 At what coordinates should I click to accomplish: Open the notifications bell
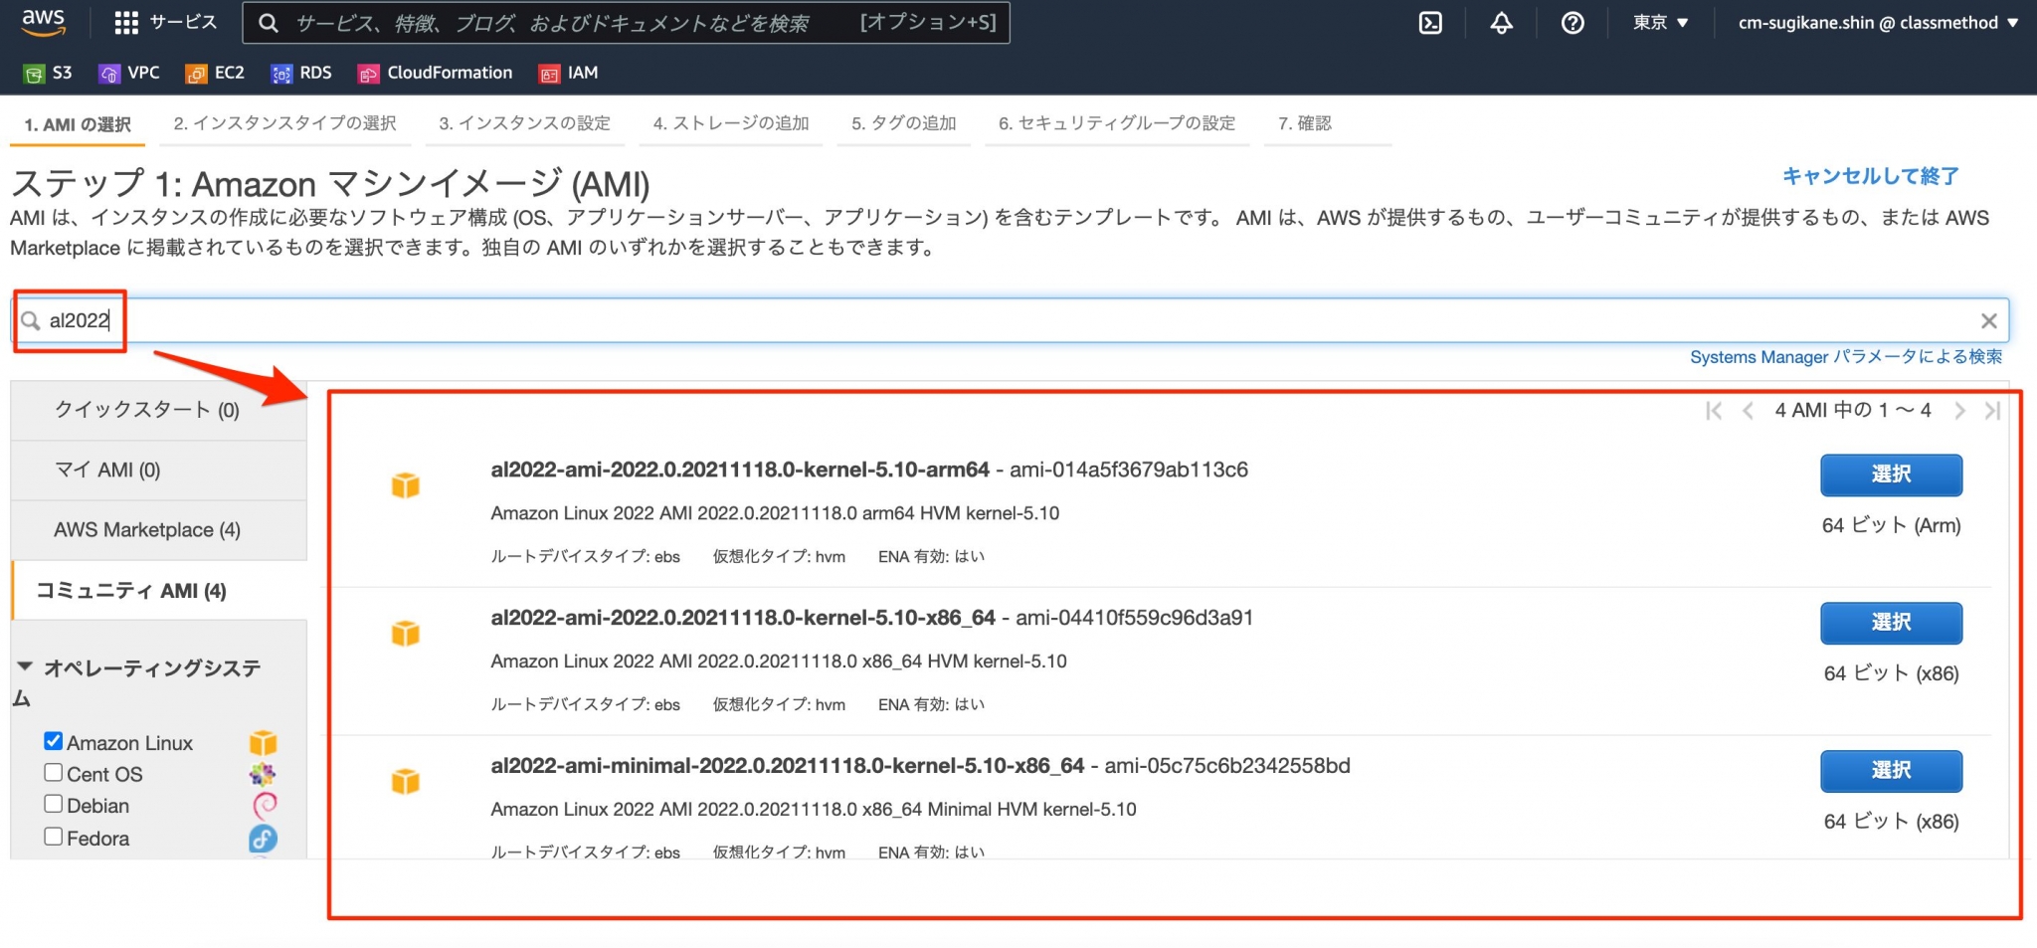coord(1501,22)
